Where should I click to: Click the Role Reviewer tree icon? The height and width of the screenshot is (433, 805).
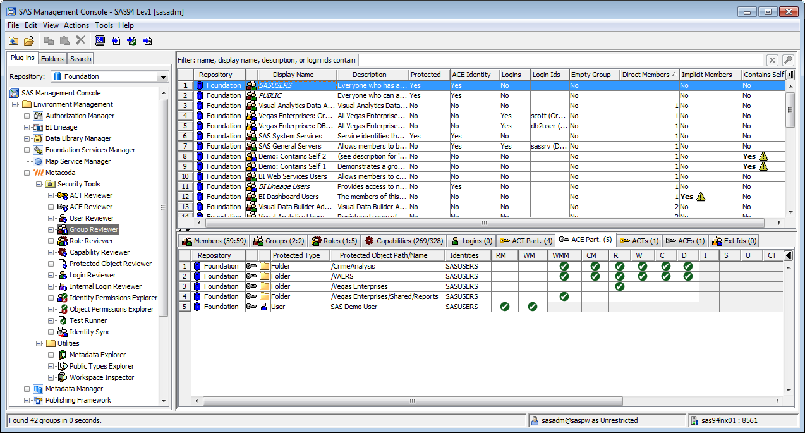[63, 241]
